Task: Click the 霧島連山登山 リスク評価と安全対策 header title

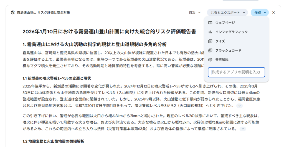Action: point(43,13)
